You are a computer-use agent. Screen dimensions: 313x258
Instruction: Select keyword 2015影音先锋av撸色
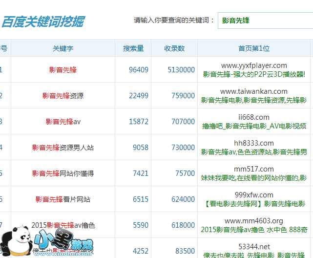63,225
